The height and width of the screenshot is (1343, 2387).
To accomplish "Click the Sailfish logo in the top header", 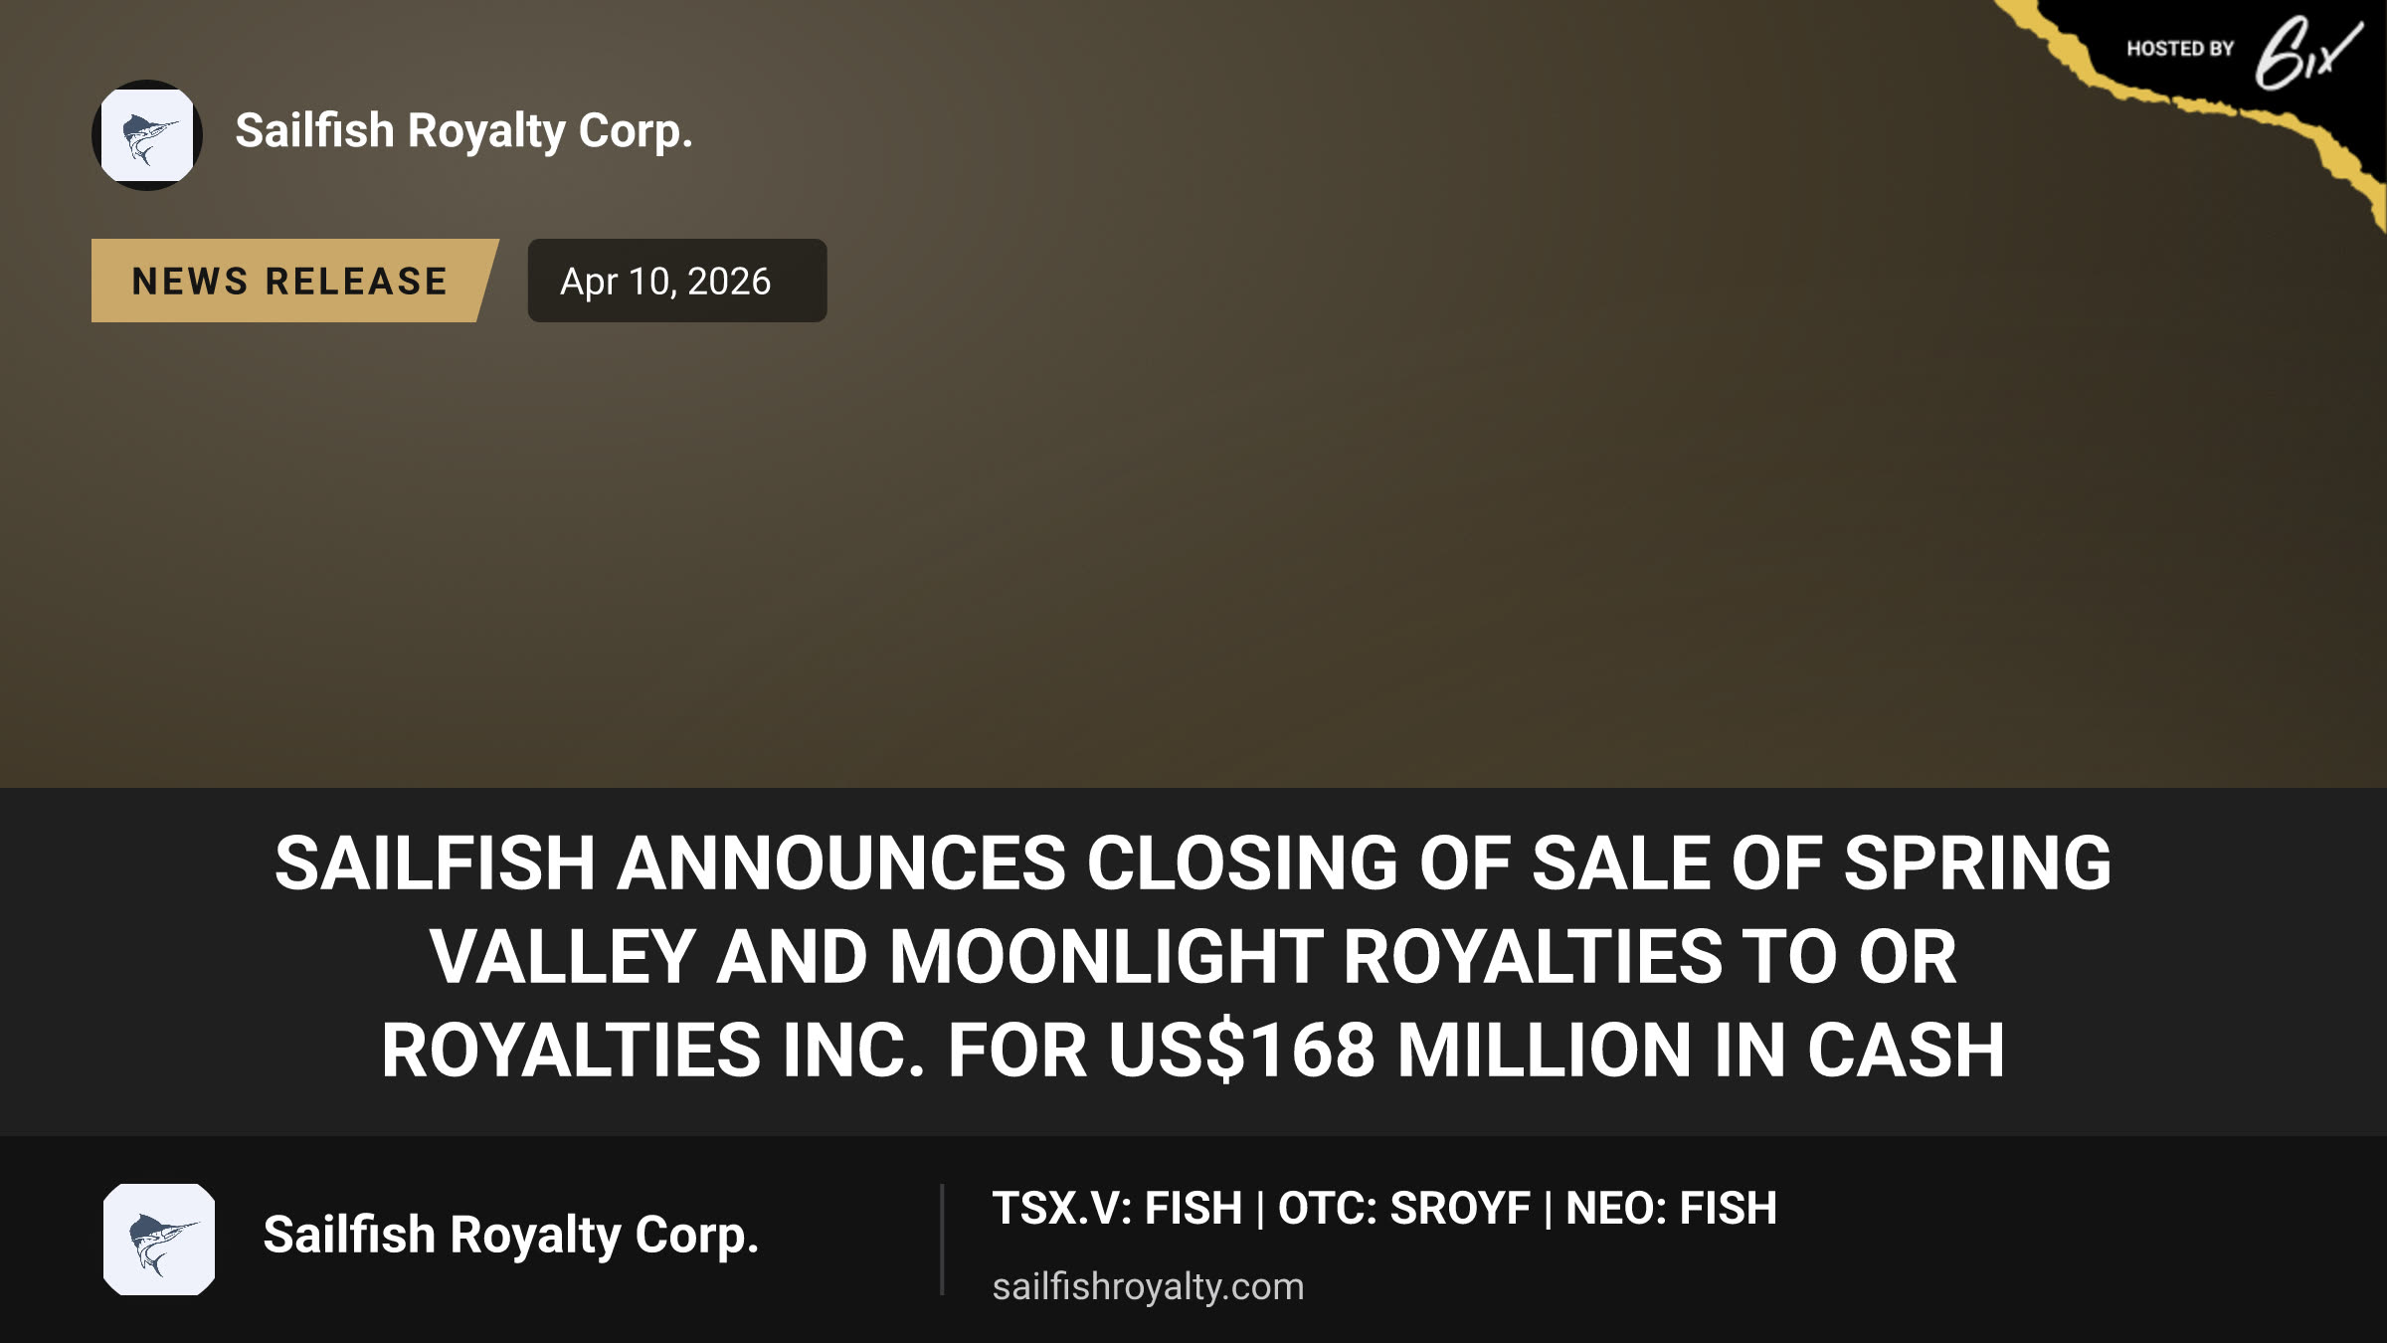I will pos(147,135).
